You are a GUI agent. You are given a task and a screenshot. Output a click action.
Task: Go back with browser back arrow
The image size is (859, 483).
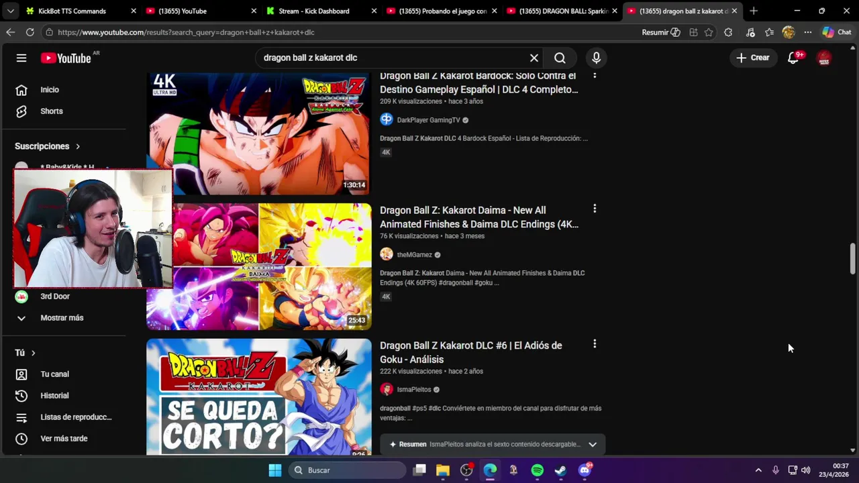(x=10, y=32)
